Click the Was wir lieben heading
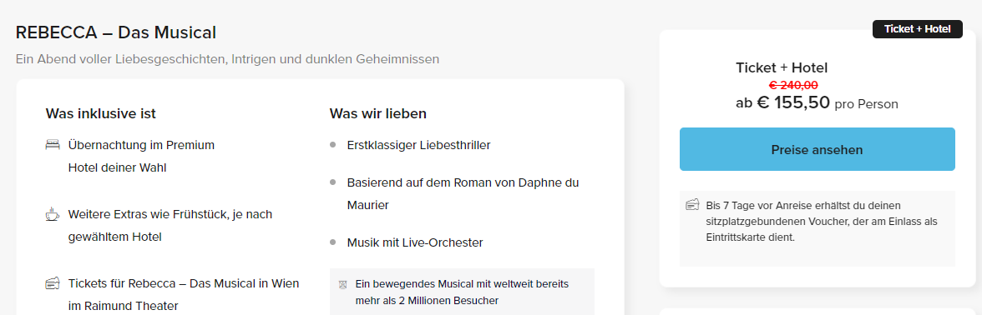 click(378, 113)
